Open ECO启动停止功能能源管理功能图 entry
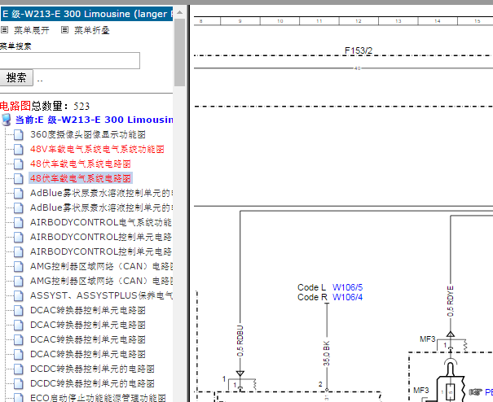The image size is (493, 402). 98,398
